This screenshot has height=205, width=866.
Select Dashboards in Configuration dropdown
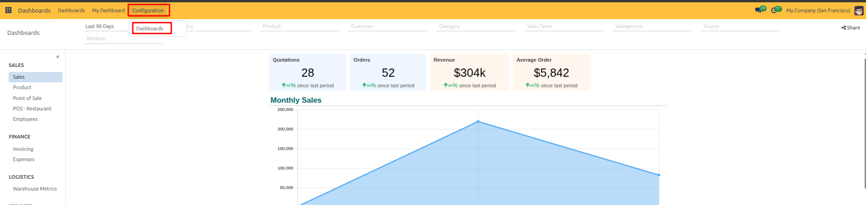tap(150, 29)
